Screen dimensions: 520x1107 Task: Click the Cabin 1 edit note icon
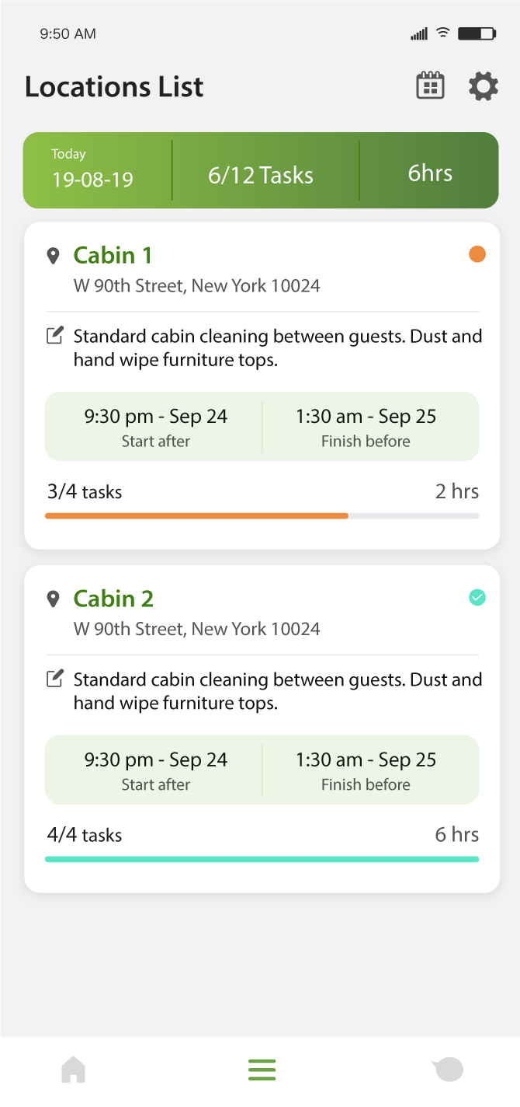pos(54,336)
